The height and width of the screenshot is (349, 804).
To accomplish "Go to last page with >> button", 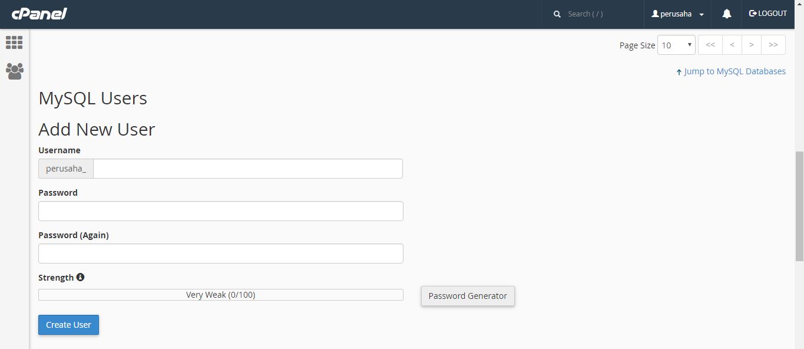I will click(773, 45).
